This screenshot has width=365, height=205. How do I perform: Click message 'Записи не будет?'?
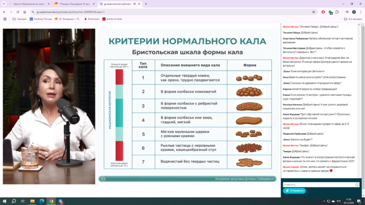(301, 139)
